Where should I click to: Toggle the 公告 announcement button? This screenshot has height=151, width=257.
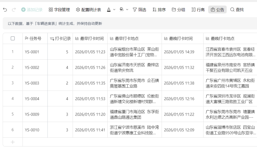(x=217, y=10)
